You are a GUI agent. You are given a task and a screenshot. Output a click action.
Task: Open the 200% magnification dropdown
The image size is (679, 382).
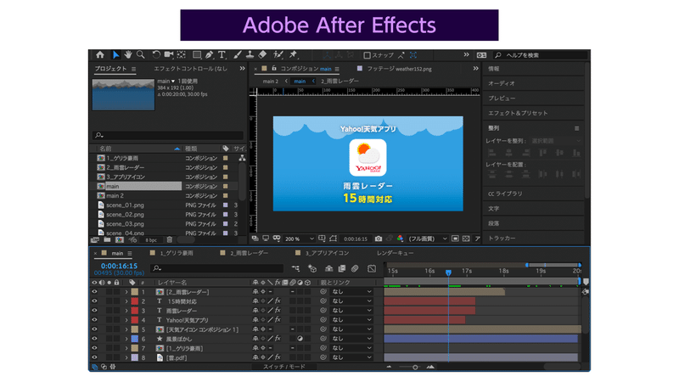(300, 239)
